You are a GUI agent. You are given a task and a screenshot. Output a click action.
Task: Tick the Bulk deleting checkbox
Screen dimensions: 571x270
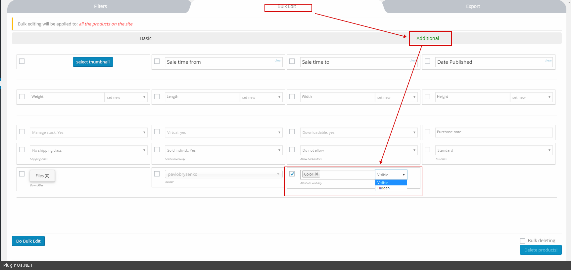coord(523,241)
